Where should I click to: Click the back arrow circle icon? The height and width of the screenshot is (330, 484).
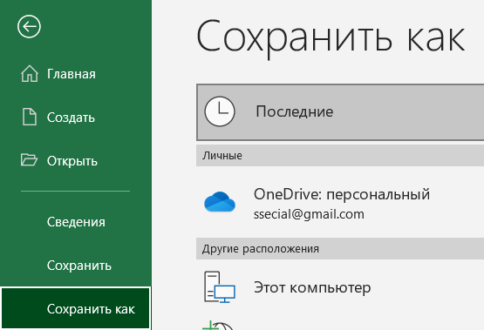click(29, 27)
